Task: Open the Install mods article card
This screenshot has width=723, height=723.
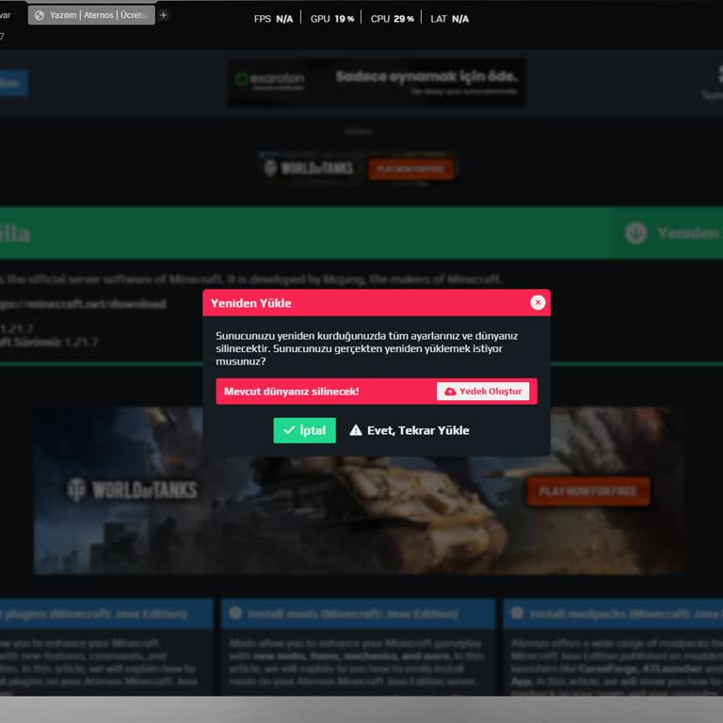Action: tap(359, 647)
